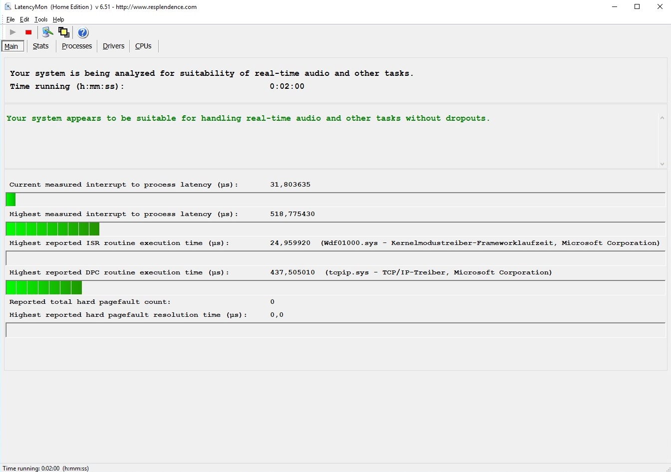
Task: Open the Edit menu
Action: 24,19
